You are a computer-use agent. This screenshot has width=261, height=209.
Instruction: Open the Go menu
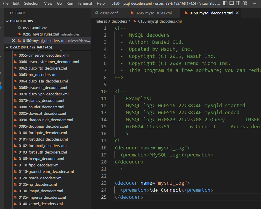[x=59, y=3]
